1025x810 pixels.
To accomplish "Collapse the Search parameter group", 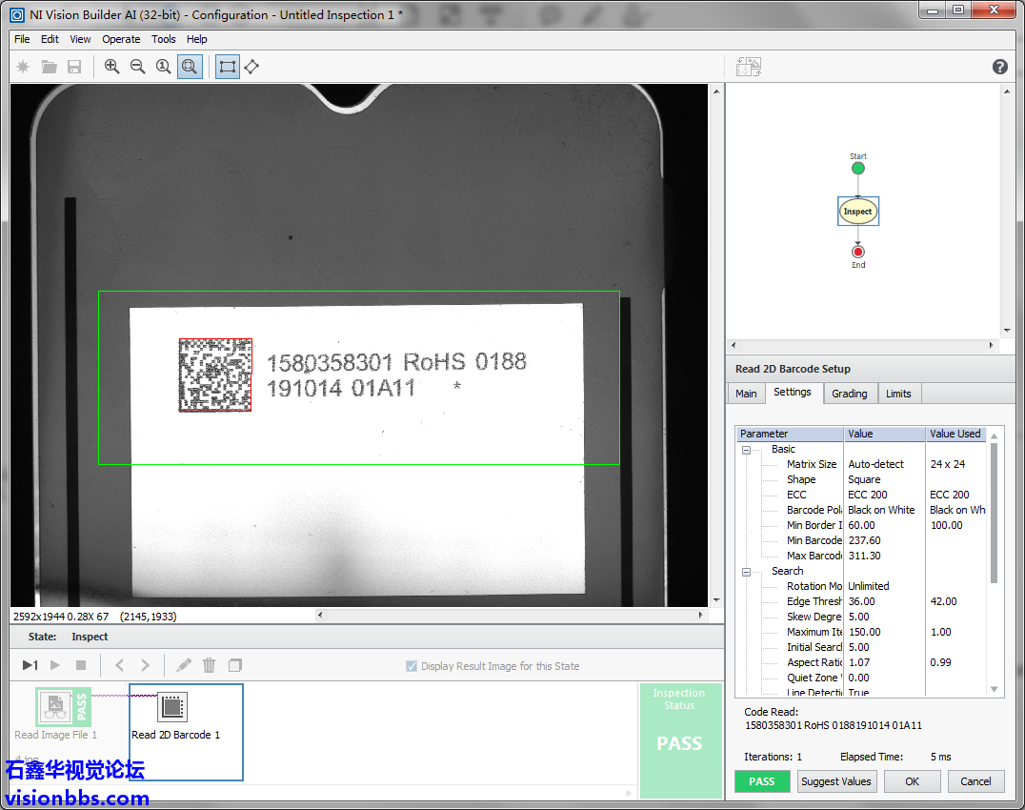I will 747,572.
